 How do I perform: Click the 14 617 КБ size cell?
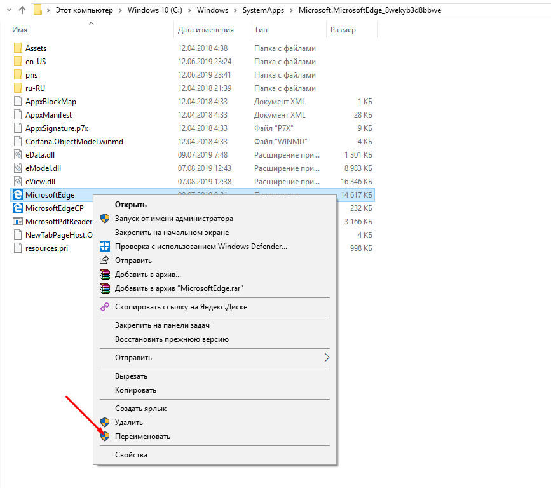click(x=357, y=195)
